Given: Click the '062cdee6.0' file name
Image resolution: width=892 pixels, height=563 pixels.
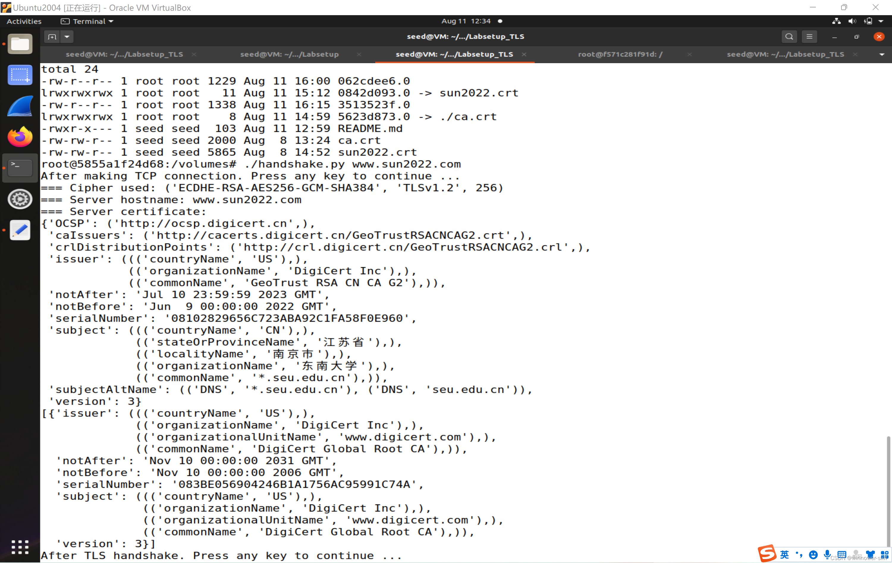Looking at the screenshot, I should point(374,81).
